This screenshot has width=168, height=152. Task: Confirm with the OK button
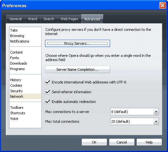(94, 142)
